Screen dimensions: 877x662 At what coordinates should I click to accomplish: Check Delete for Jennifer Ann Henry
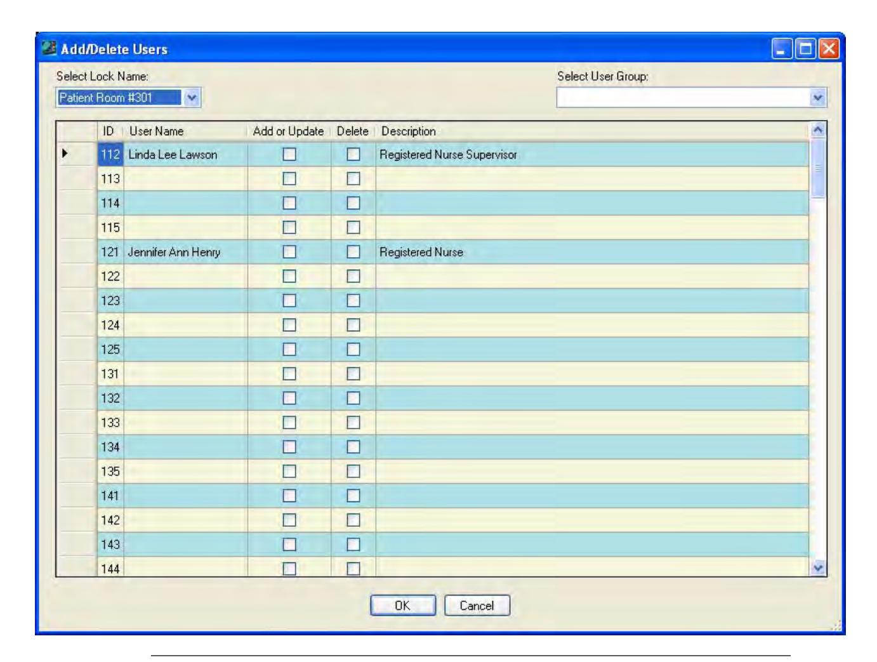pyautogui.click(x=353, y=252)
